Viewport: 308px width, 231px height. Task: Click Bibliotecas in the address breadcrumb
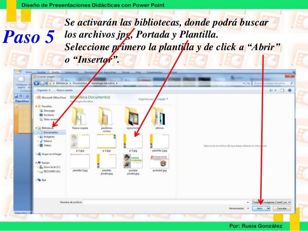(62, 83)
